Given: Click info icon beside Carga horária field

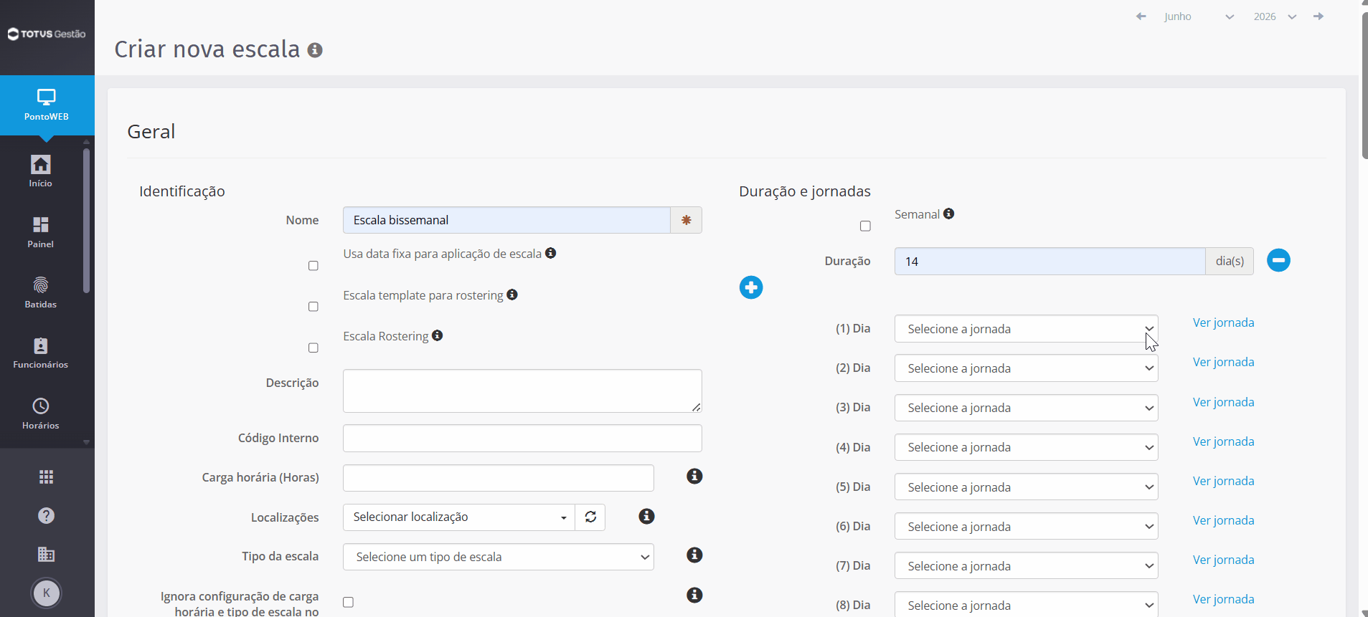Looking at the screenshot, I should [x=694, y=477].
